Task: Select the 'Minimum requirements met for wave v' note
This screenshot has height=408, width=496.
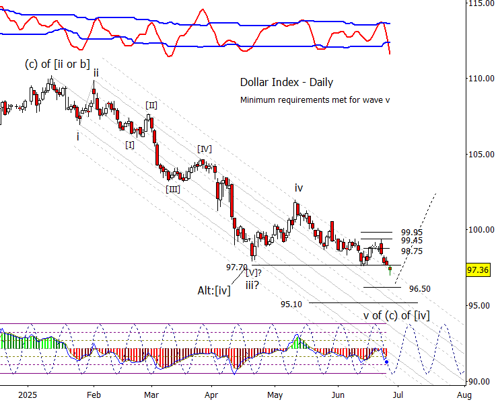Action: 315,100
